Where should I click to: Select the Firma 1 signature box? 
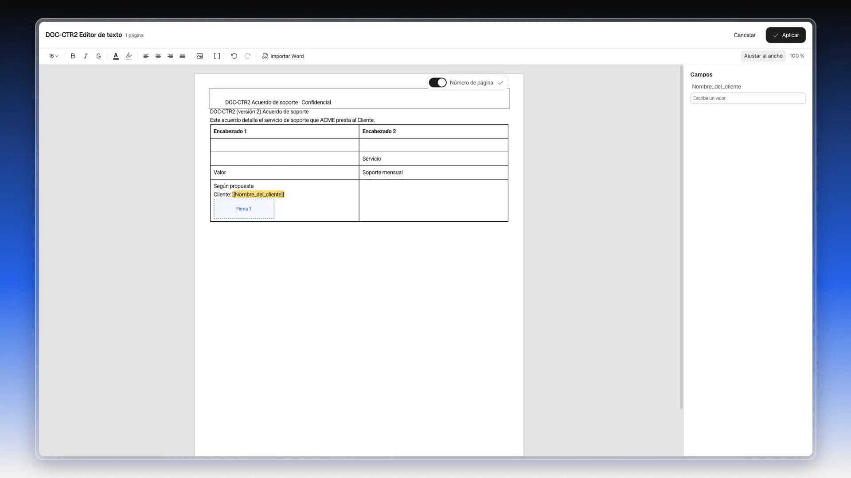click(x=244, y=209)
